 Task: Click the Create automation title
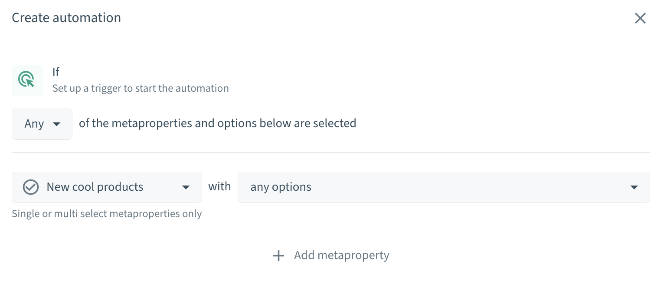point(66,18)
